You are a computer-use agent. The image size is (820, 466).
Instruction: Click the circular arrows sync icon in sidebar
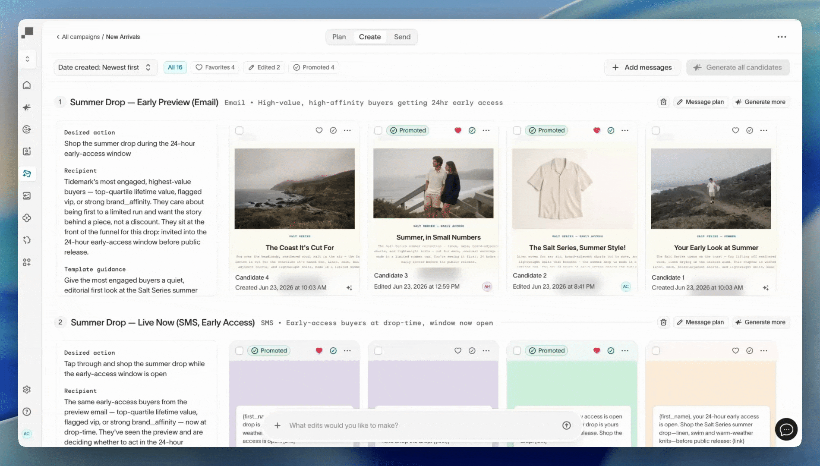click(x=27, y=240)
